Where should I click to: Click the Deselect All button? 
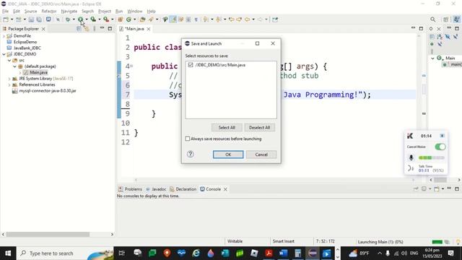pos(260,127)
